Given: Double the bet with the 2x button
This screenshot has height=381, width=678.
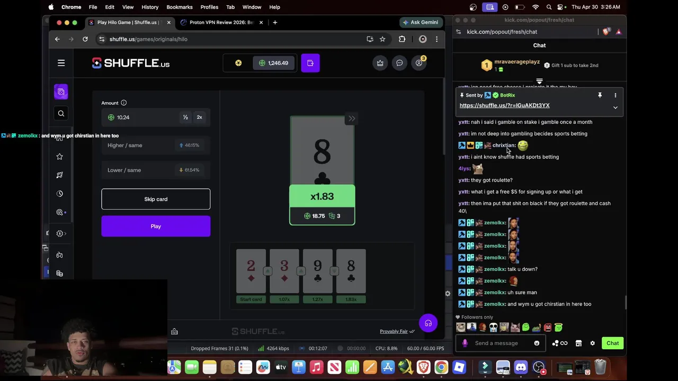Looking at the screenshot, I should pos(199,117).
